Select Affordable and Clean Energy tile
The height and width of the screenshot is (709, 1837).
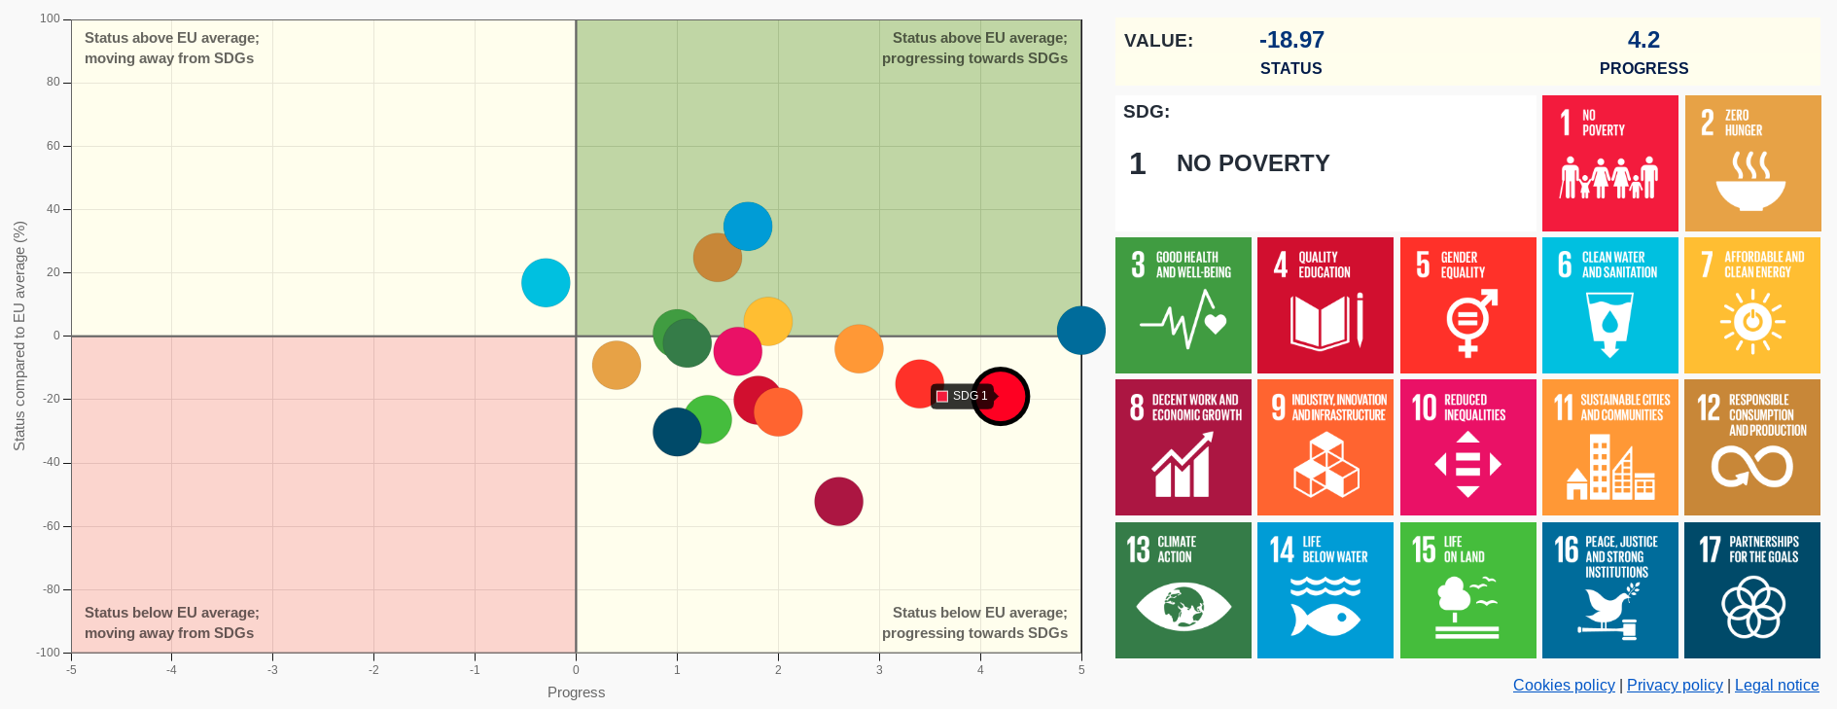point(1752,305)
